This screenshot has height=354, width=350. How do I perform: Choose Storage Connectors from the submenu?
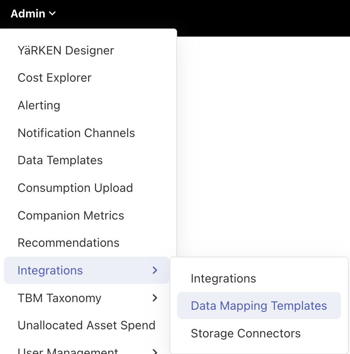(246, 334)
